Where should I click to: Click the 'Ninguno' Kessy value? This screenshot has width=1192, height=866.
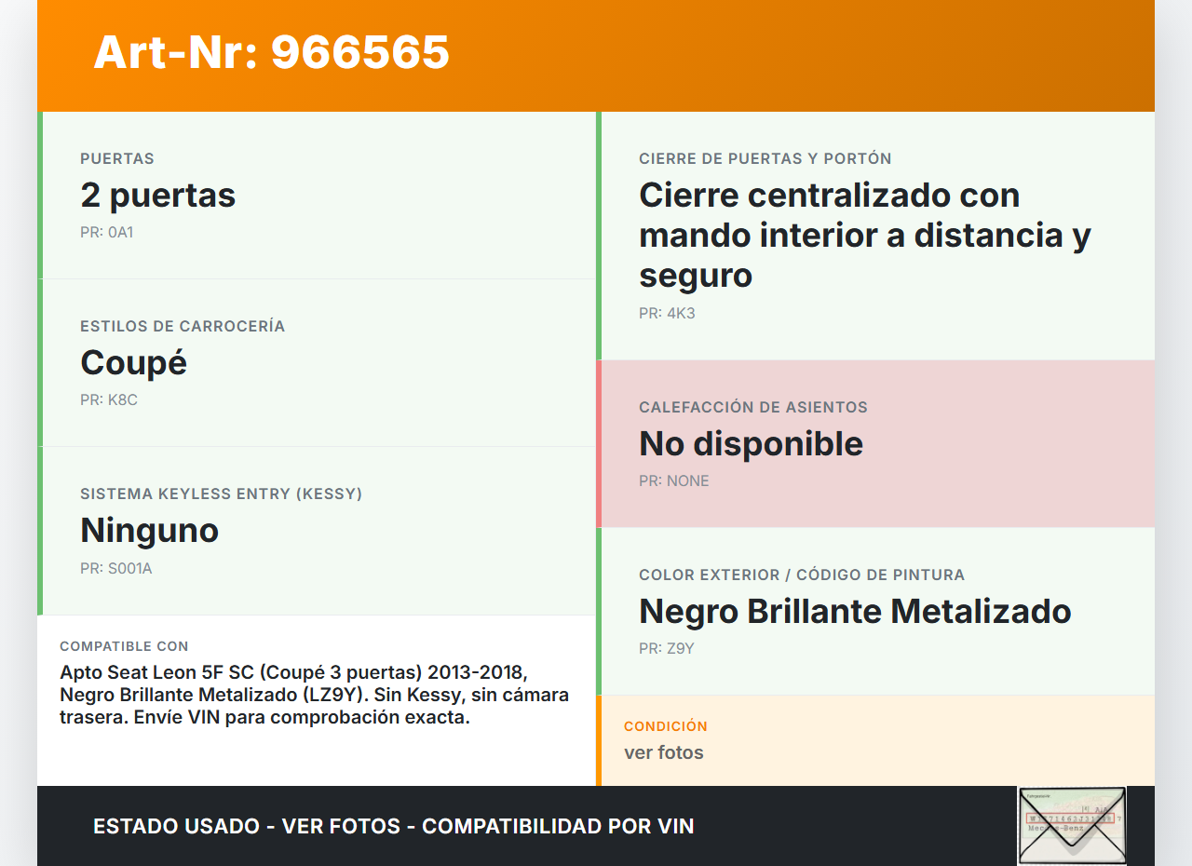[x=150, y=530]
